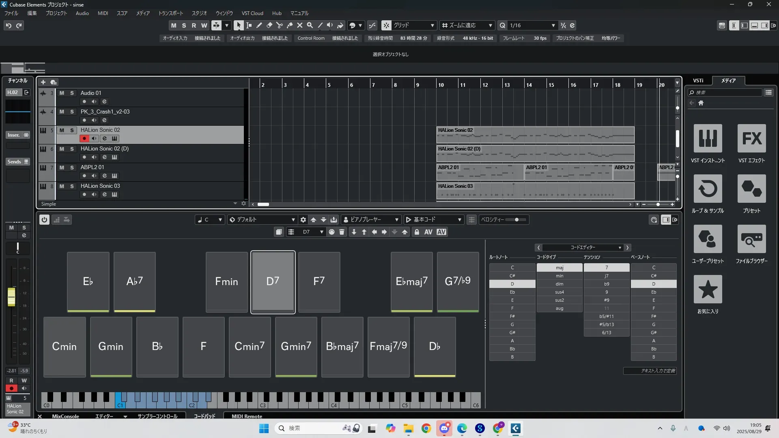Select the Glue tool
Image resolution: width=779 pixels, height=438 pixels.
pos(290,25)
